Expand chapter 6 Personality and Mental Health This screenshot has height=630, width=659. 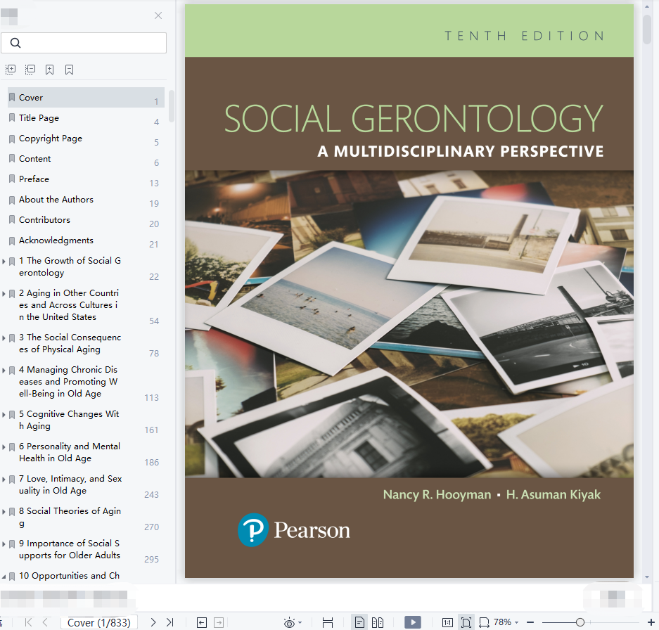(4, 446)
